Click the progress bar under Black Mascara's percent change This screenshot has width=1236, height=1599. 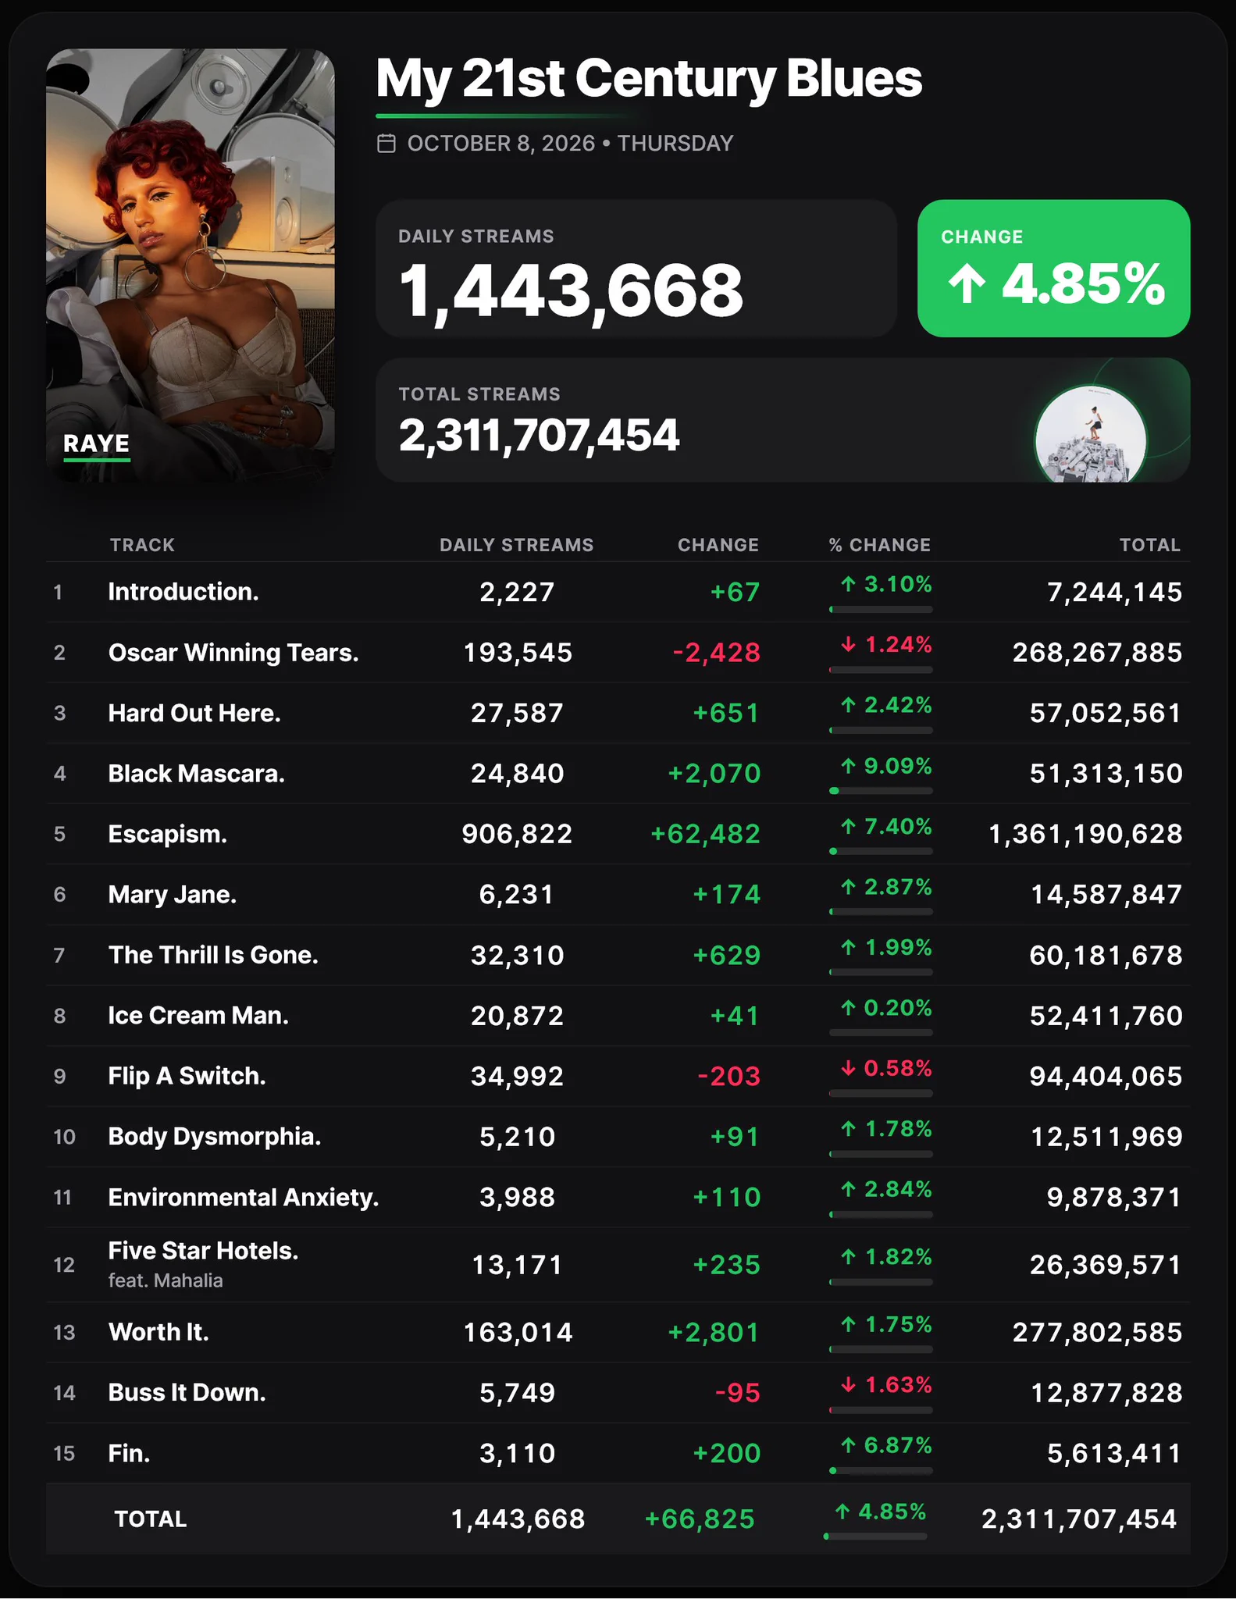[881, 791]
